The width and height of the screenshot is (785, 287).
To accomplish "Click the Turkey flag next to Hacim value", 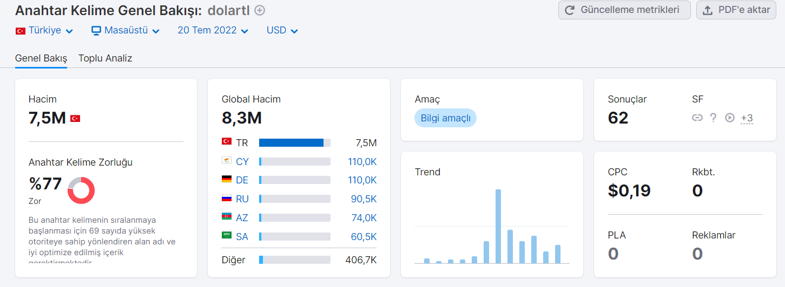I will point(75,118).
